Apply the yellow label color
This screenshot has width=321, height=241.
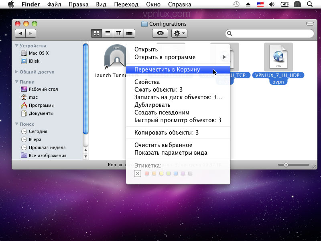point(161,174)
